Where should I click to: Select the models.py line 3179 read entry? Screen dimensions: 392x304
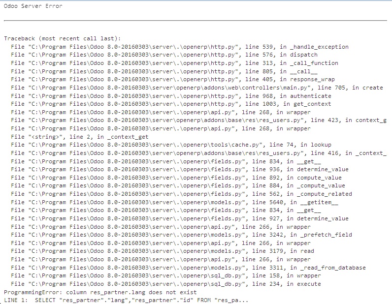[162, 251]
